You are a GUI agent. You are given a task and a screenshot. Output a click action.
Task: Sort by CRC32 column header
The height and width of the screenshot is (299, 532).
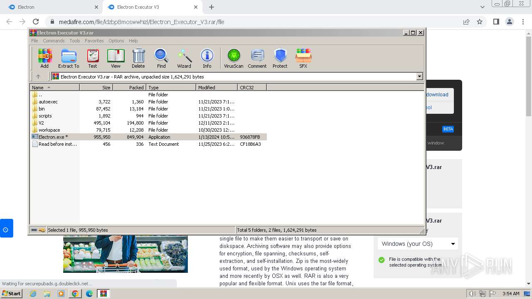click(252, 87)
